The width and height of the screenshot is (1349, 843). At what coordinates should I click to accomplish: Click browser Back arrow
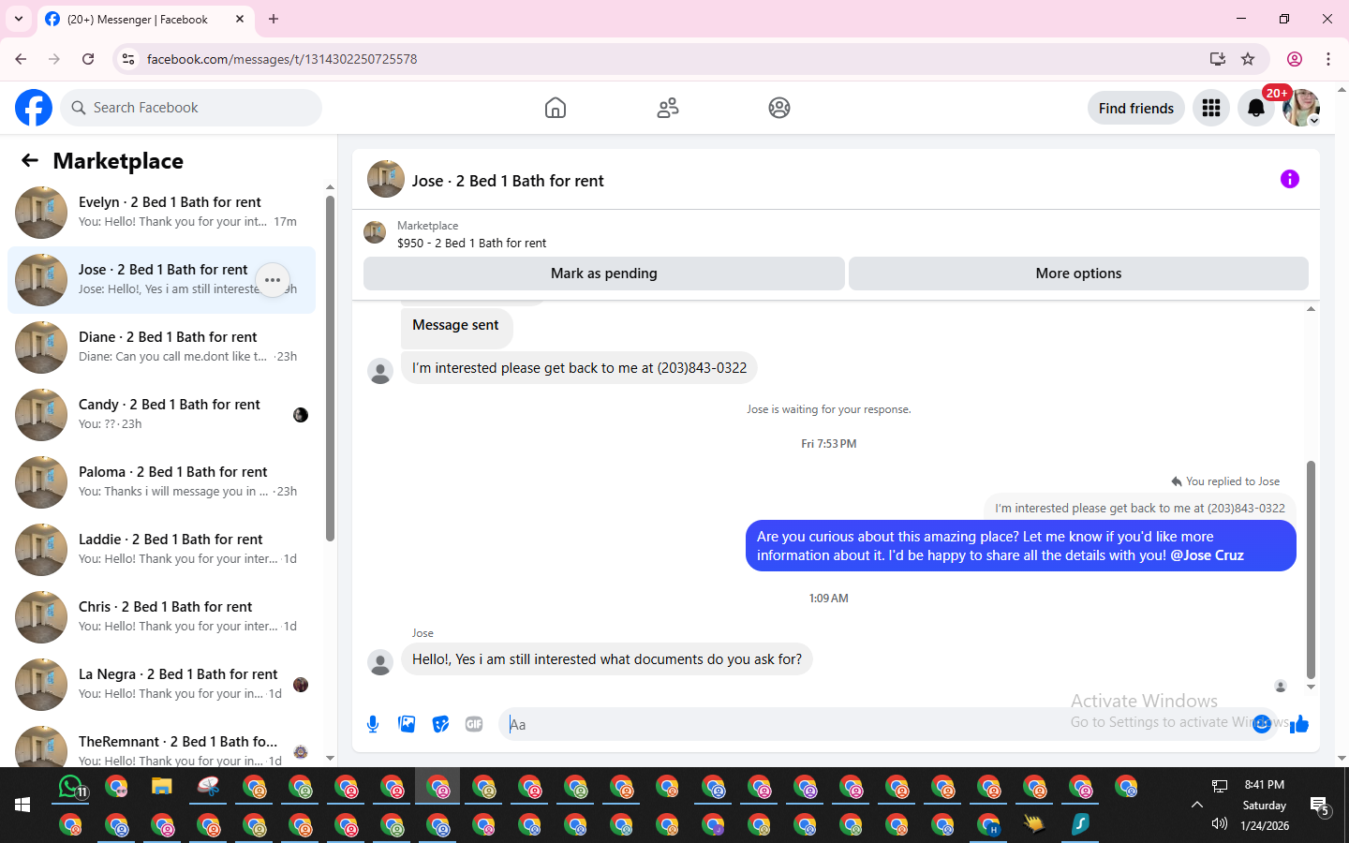click(x=21, y=59)
